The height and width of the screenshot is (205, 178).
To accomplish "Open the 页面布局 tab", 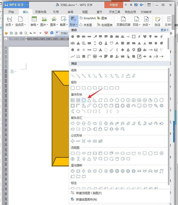I will (x=41, y=12).
